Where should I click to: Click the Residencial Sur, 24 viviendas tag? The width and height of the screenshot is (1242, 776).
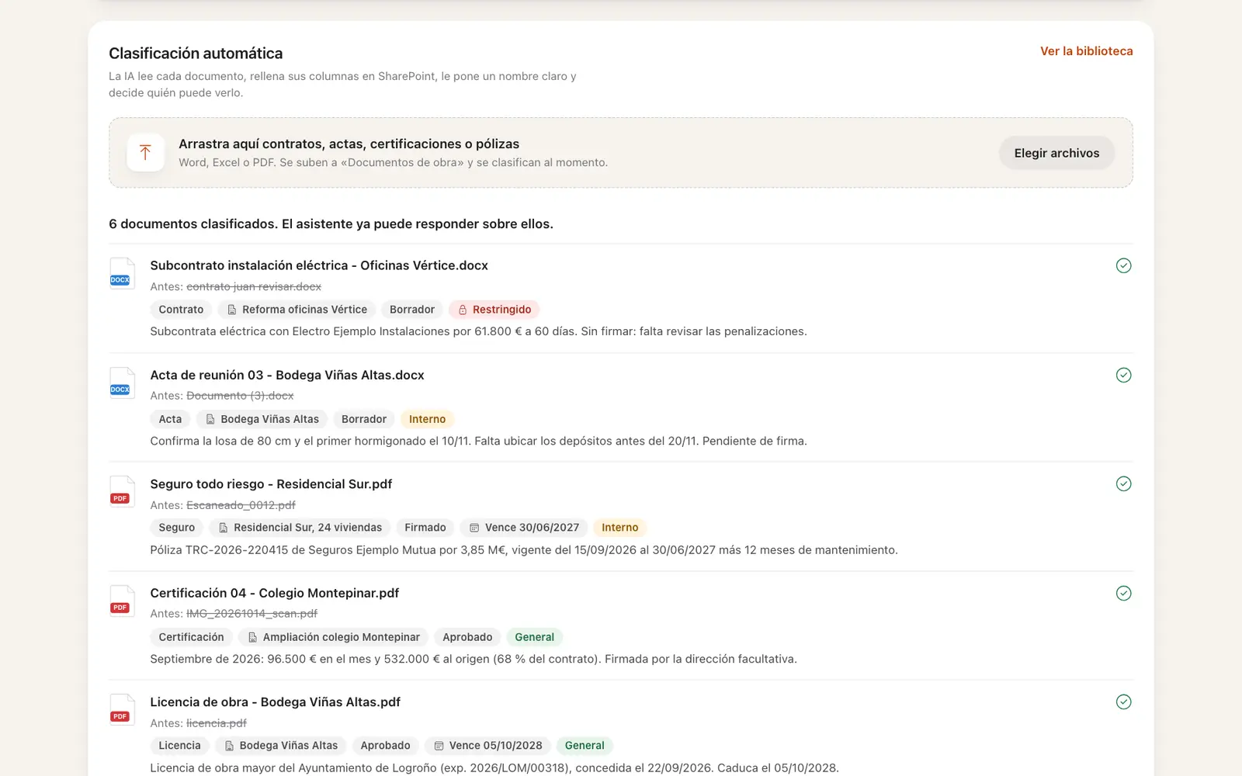300,528
